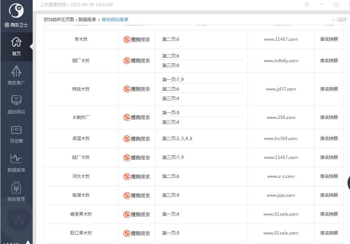Maximize the application window
The image size is (350, 244).
click(x=336, y=5)
